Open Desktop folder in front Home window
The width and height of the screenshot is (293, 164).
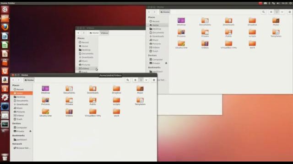point(45,90)
